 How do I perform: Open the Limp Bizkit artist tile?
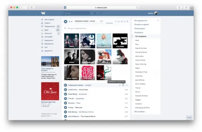(120, 41)
